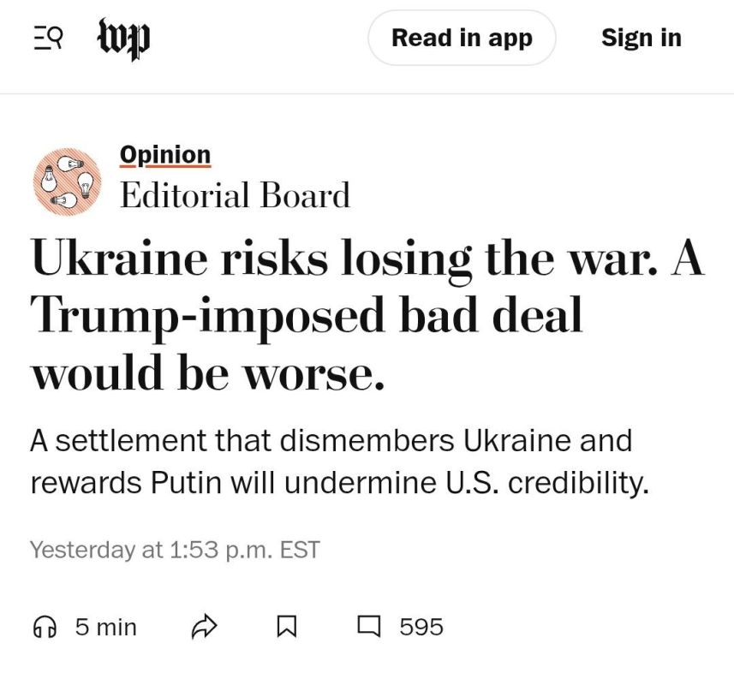The height and width of the screenshot is (685, 734).
Task: Click the 5 min listen label
Action: point(106,627)
